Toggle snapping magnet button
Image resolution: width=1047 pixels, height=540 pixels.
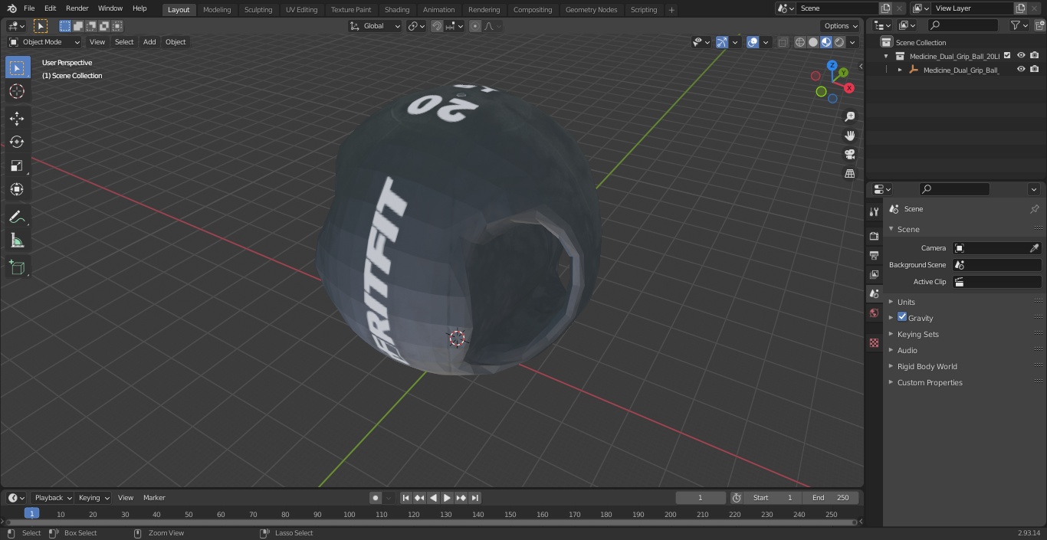pyautogui.click(x=437, y=26)
